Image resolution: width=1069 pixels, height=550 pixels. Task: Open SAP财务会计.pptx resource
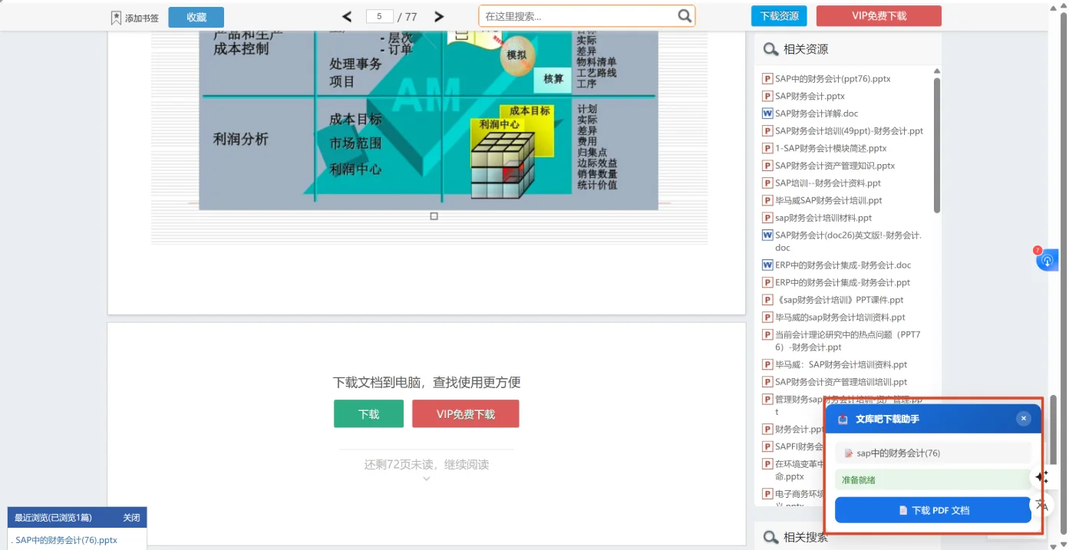pos(810,96)
